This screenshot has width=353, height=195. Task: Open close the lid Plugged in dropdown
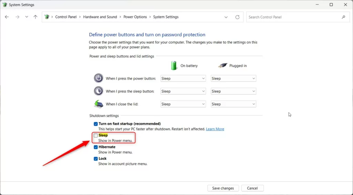click(233, 104)
